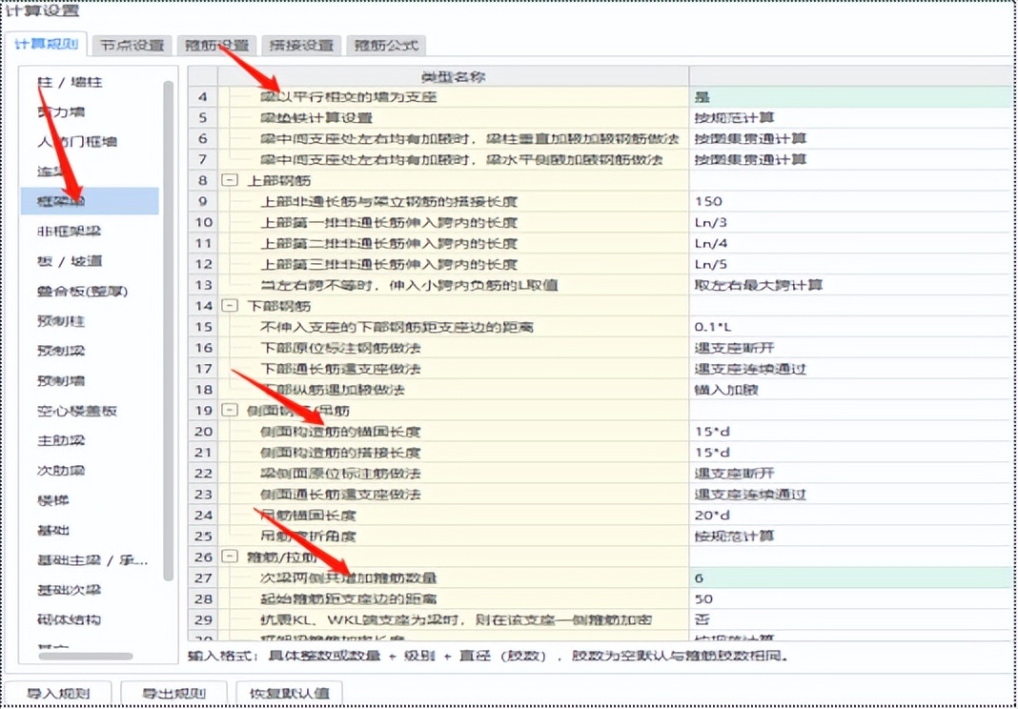The height and width of the screenshot is (709, 1018).
Task: Select 基础主梁 / 承... in the list
Action: (x=92, y=560)
